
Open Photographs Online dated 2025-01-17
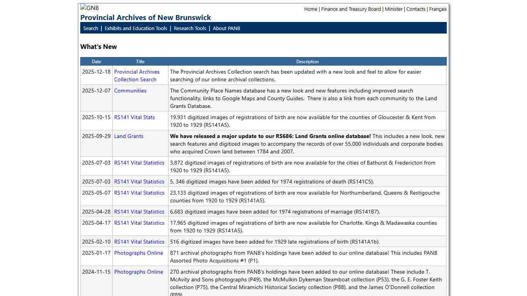pyautogui.click(x=139, y=253)
